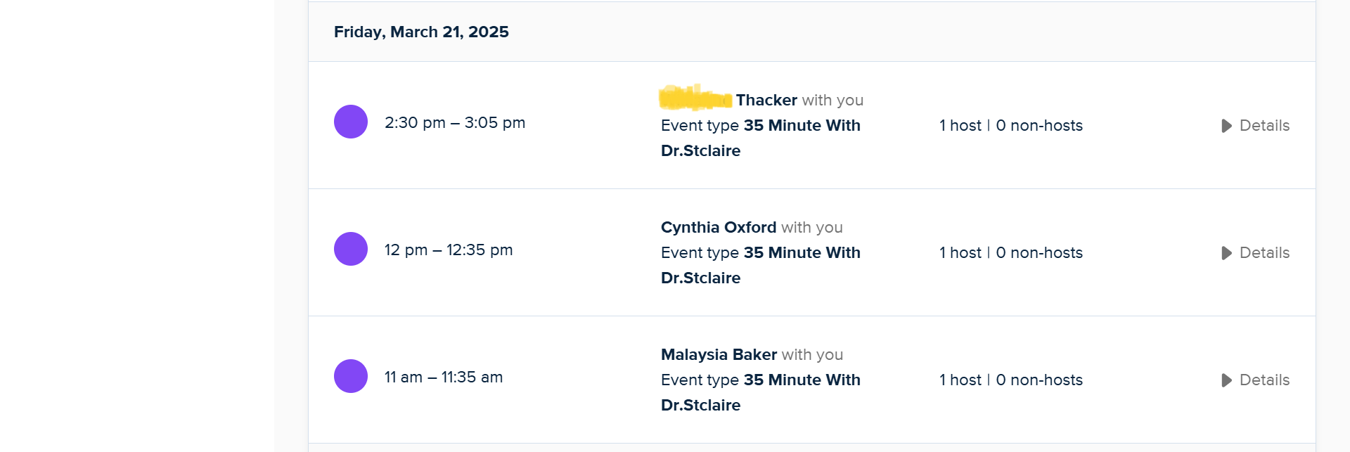
Task: Click the triangle arrow next to Malaysia's Details
Action: point(1226,380)
